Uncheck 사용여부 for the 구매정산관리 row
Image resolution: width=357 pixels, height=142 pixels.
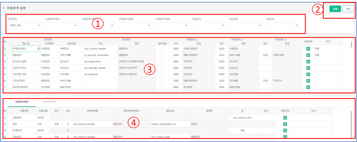click(308, 49)
